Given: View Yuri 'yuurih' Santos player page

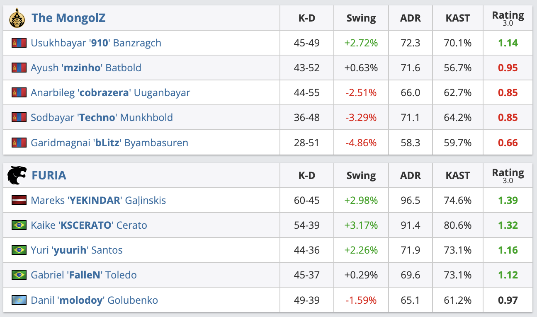Looking at the screenshot, I should point(77,250).
